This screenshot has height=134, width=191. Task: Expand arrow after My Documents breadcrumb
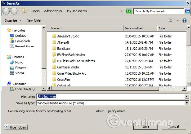click(89, 11)
